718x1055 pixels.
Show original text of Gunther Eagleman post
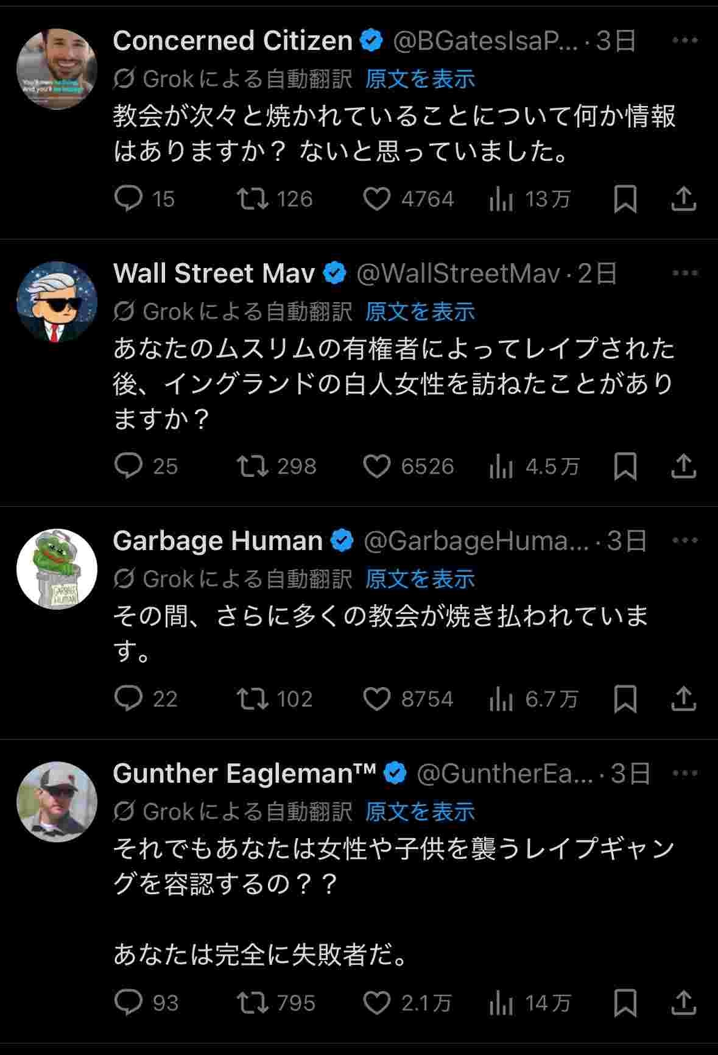[420, 811]
